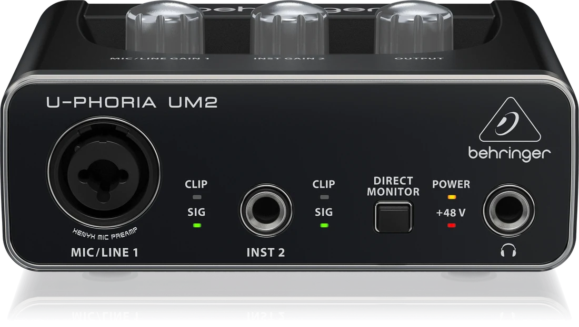The width and height of the screenshot is (579, 327).
Task: Click the green SIG LED next to INST 2
Action: (x=324, y=225)
